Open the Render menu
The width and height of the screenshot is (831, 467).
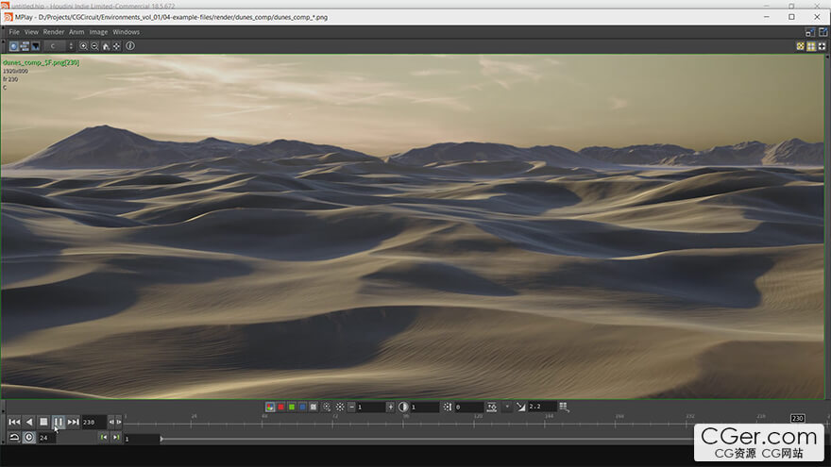(54, 32)
